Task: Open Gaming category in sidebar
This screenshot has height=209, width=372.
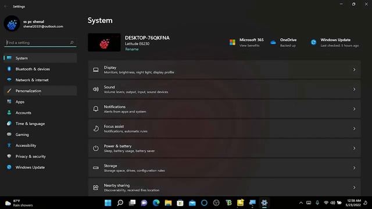Action: (40, 134)
